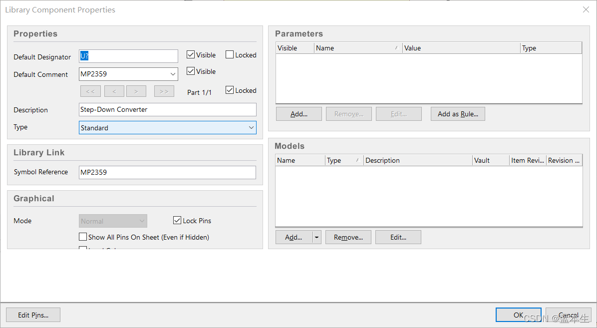Screen dimensions: 597x328
Task: Toggle Visible checkbox for Default Comment
Action: 191,71
